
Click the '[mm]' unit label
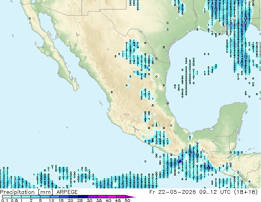(x=45, y=192)
